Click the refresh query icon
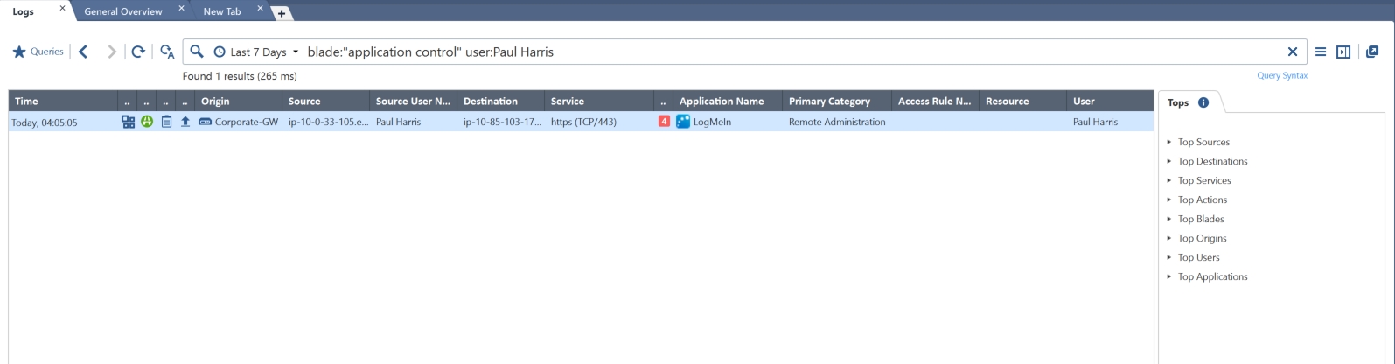This screenshot has width=1395, height=364. click(x=138, y=52)
